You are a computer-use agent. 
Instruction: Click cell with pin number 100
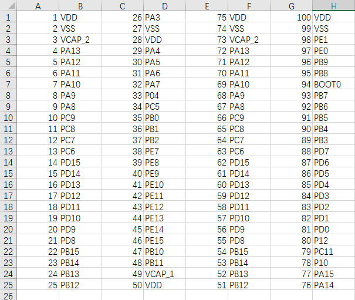(290, 18)
